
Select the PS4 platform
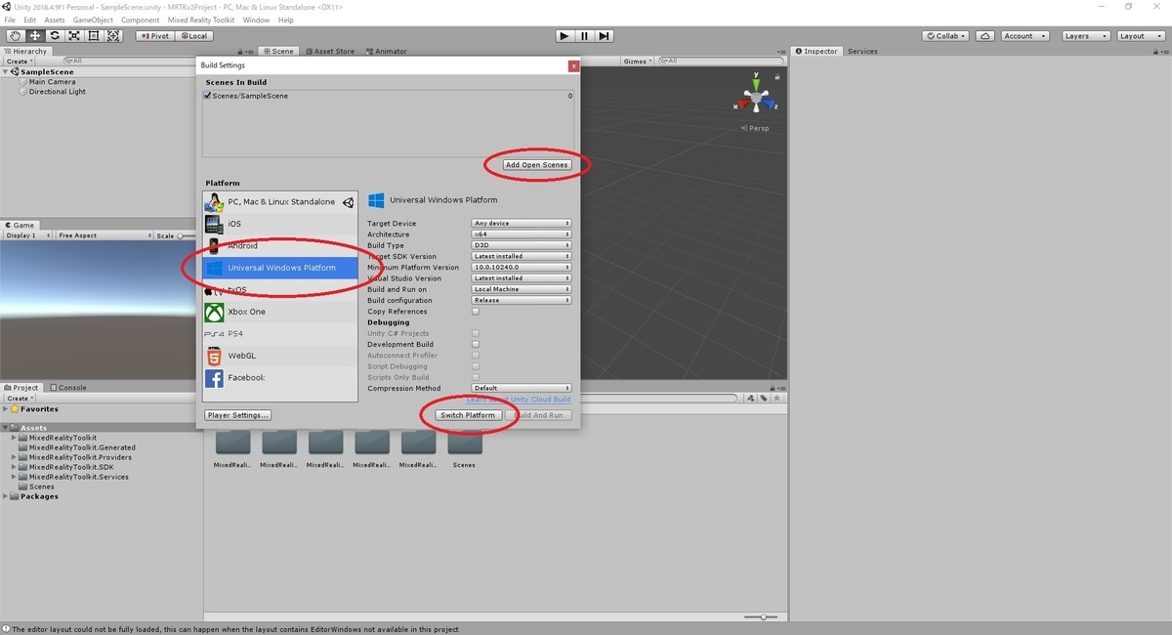280,334
